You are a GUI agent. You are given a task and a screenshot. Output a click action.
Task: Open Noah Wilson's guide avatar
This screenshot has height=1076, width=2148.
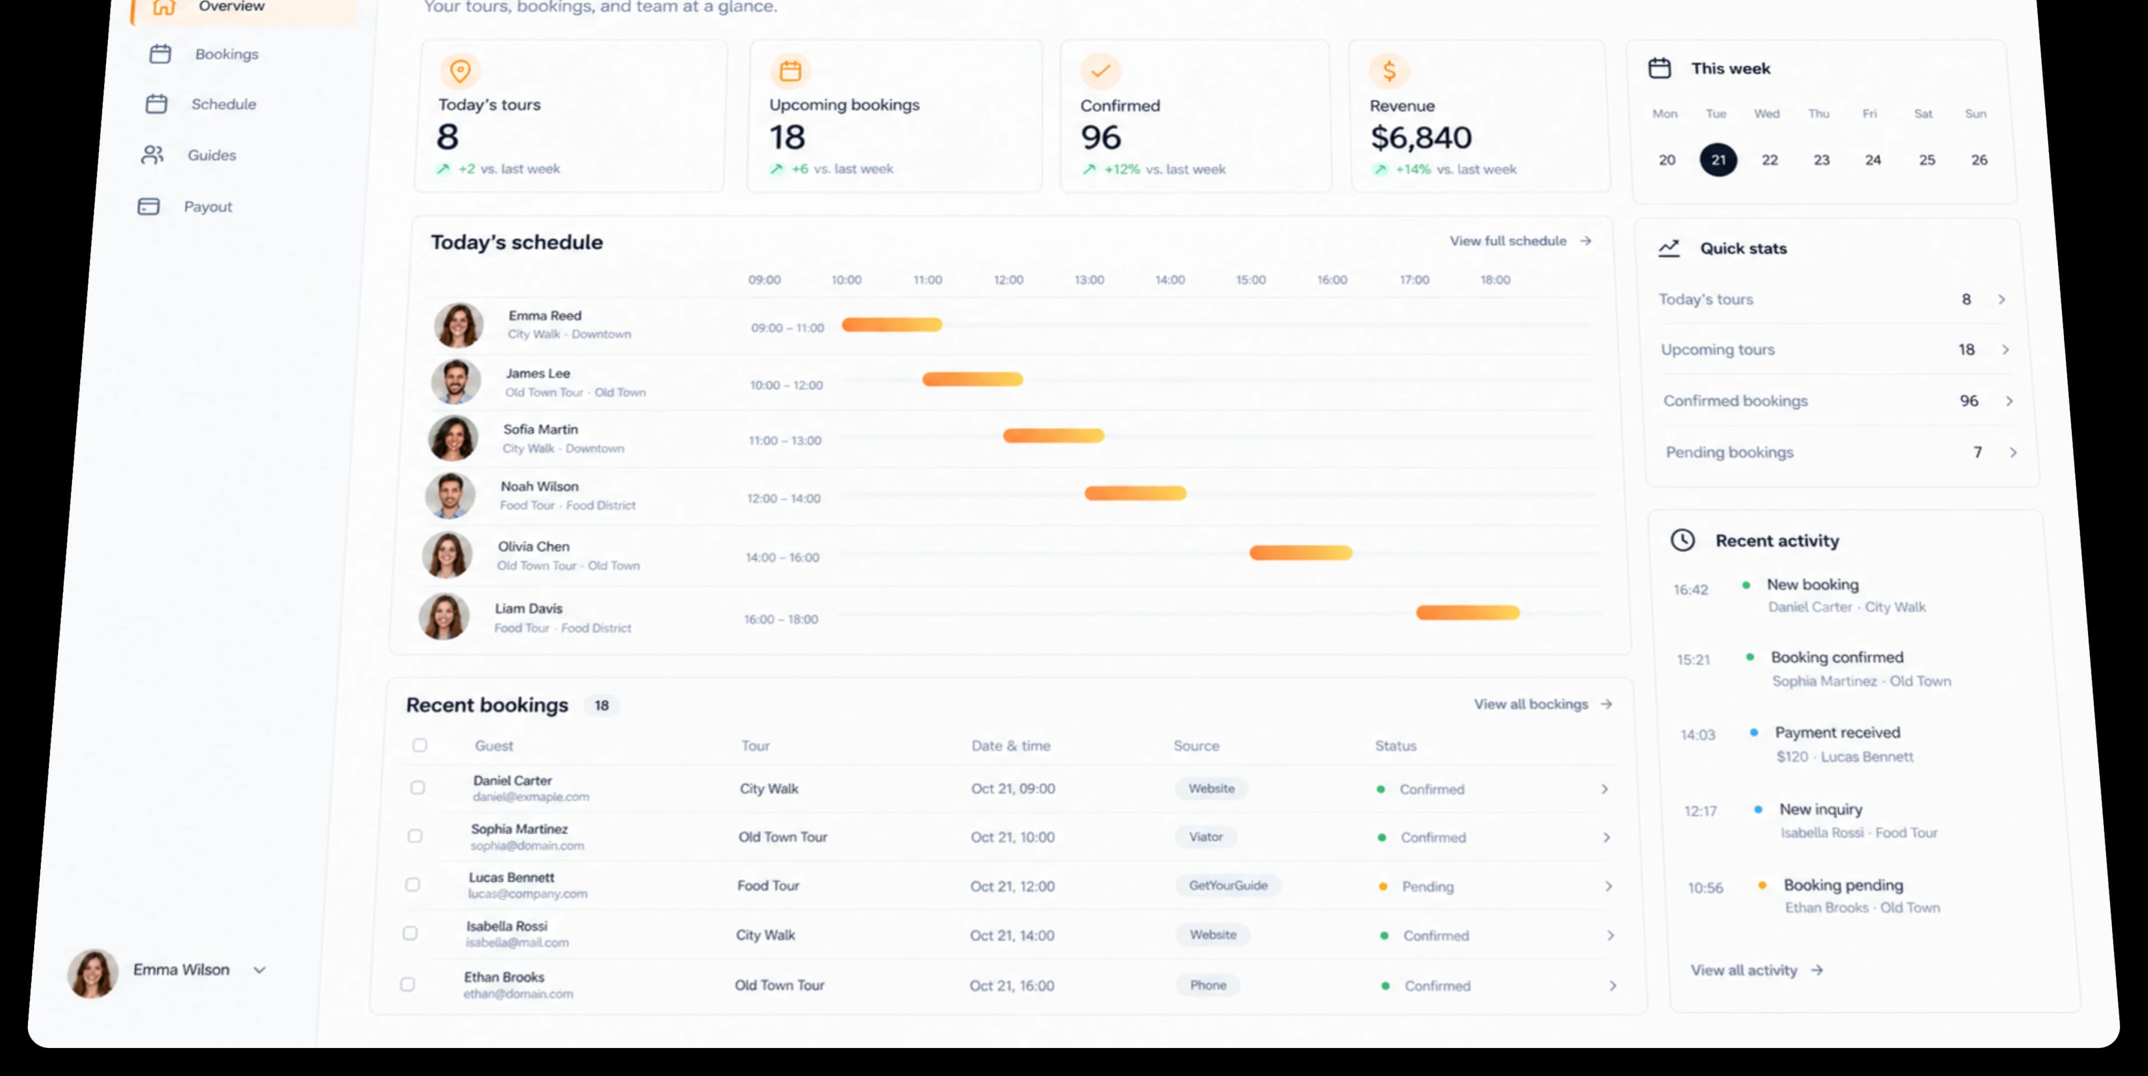(x=450, y=495)
